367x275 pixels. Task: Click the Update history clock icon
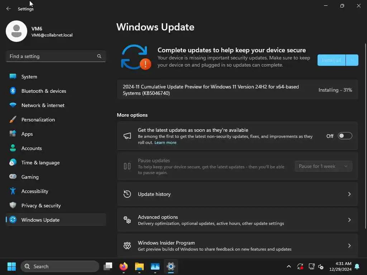[127, 194]
